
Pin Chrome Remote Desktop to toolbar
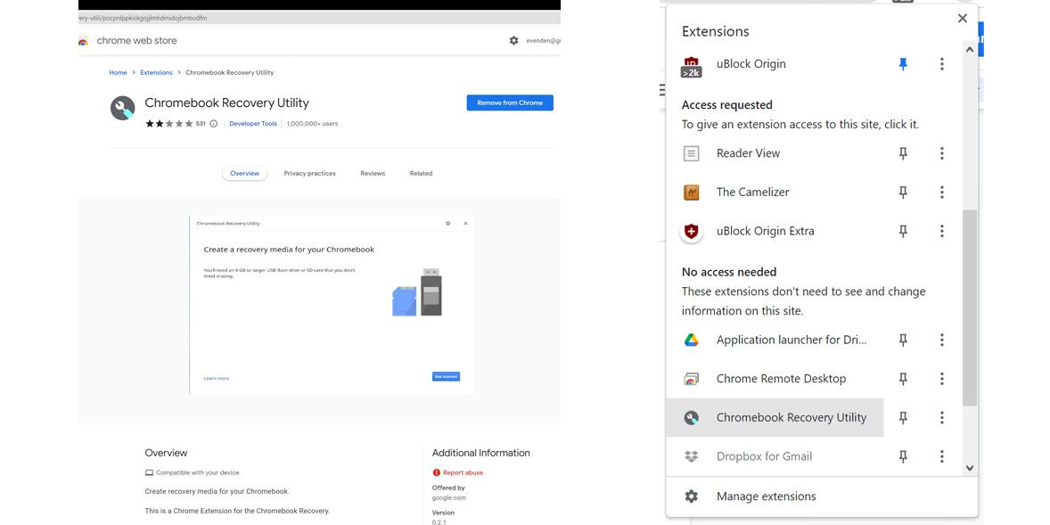(903, 379)
